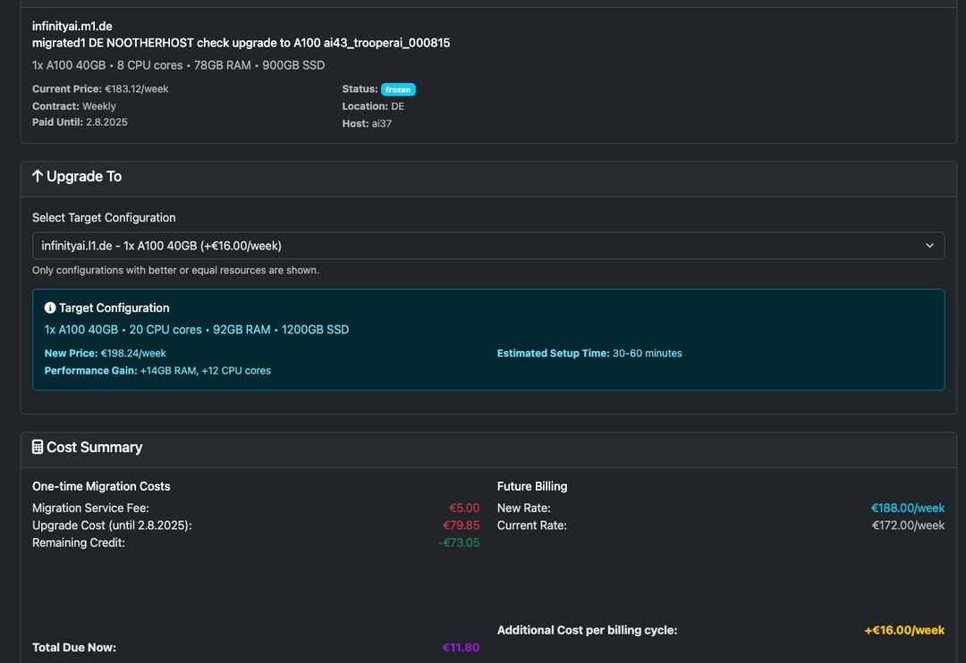
Task: Click the Select Target Configuration label
Action: 104,217
